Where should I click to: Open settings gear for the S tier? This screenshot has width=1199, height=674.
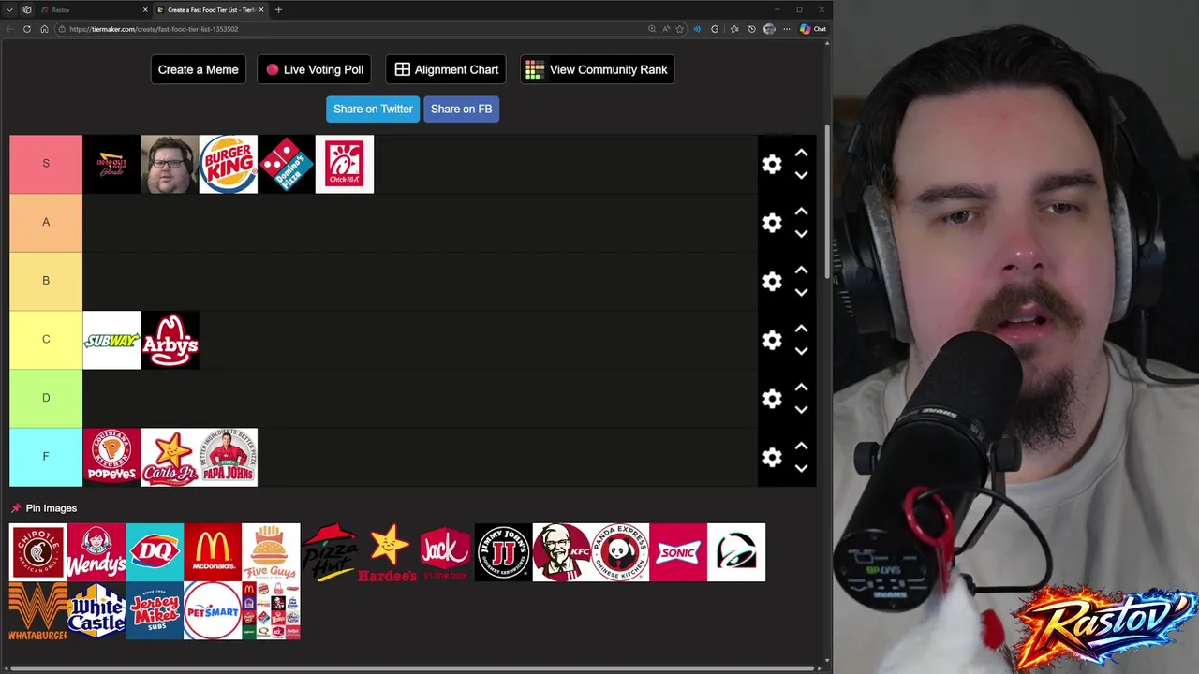772,164
